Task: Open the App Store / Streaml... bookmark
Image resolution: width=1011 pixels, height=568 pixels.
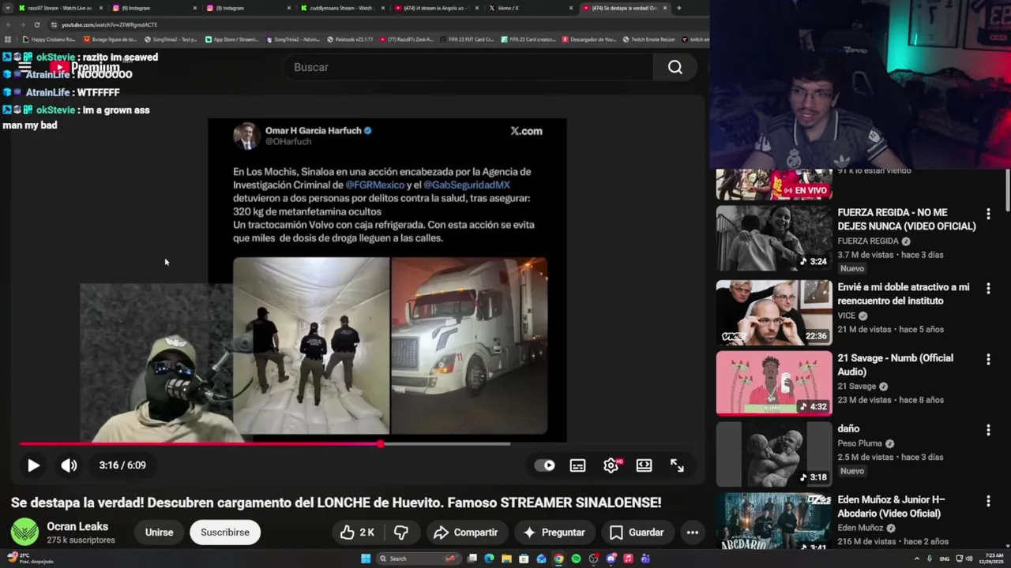Action: 232,39
